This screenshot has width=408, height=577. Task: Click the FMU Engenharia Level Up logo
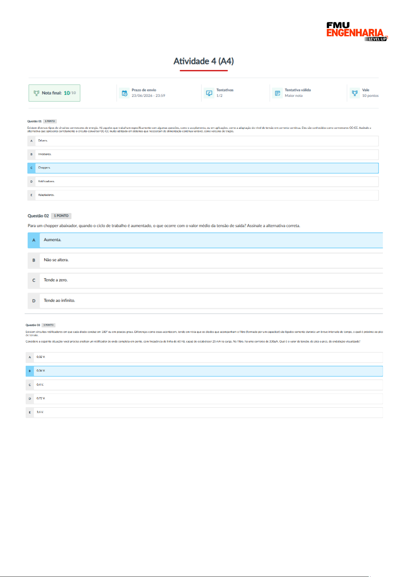click(x=357, y=32)
